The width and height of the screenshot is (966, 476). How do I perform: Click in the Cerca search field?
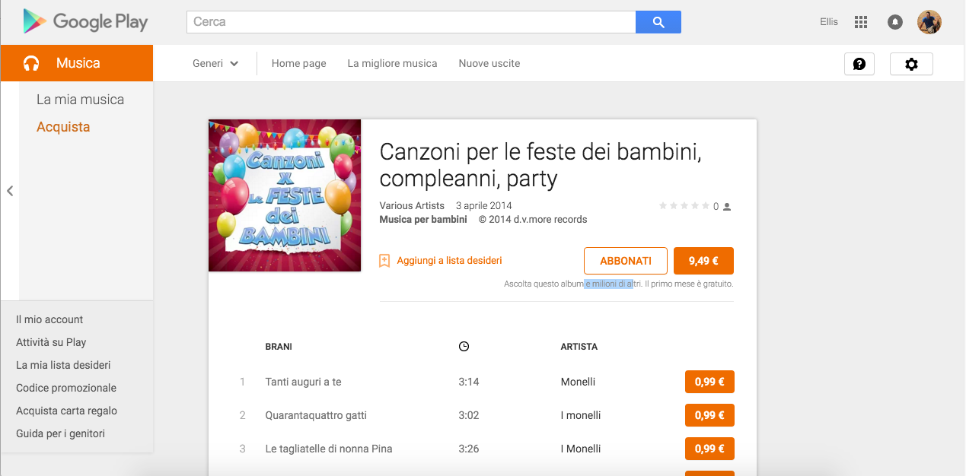[411, 22]
